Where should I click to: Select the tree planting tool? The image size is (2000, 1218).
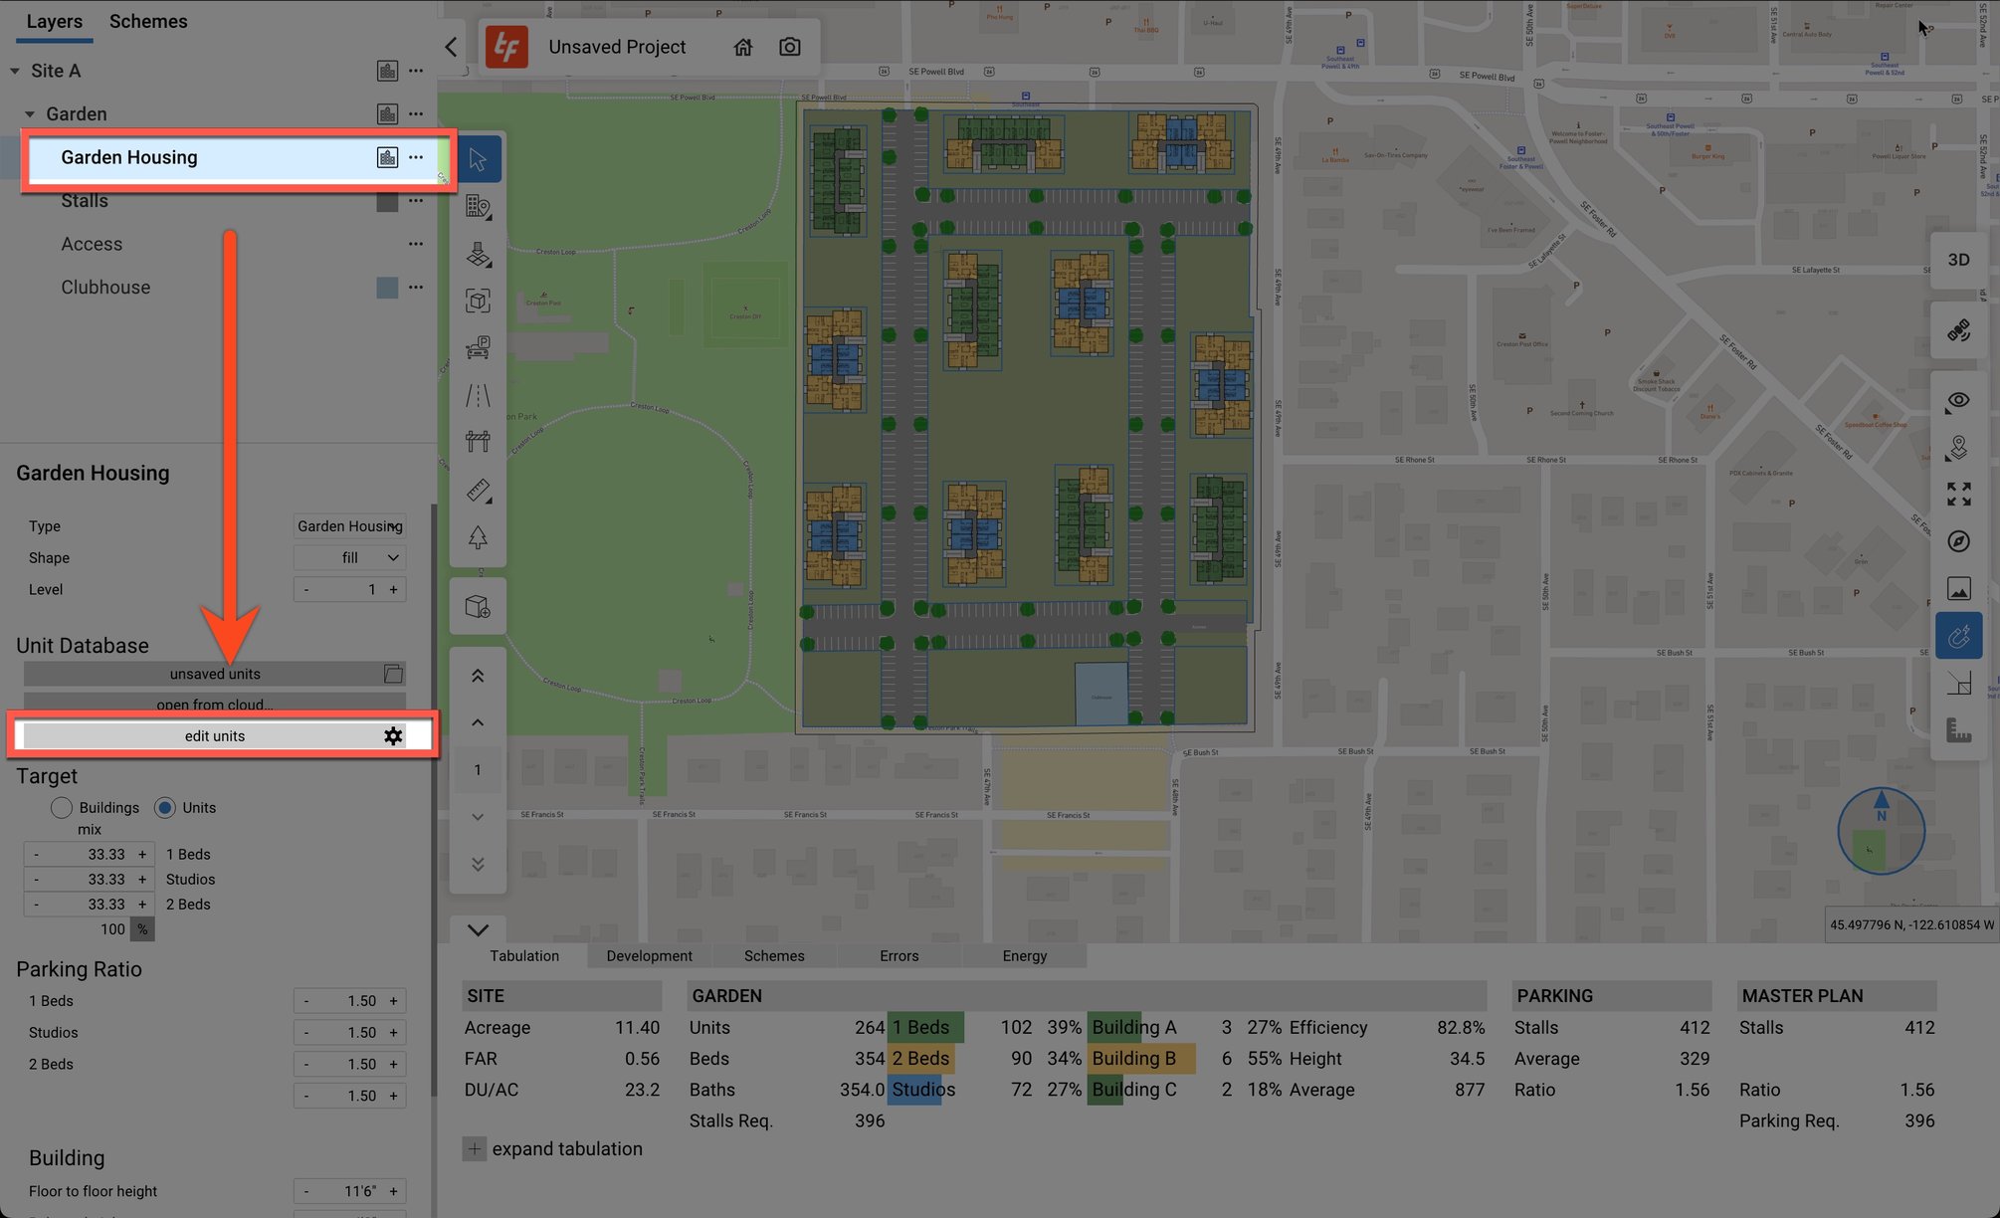[479, 537]
